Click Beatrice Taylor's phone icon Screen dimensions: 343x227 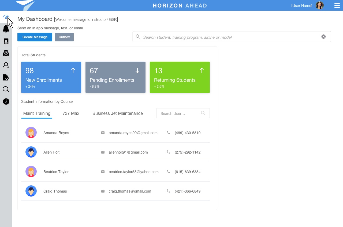168,171
